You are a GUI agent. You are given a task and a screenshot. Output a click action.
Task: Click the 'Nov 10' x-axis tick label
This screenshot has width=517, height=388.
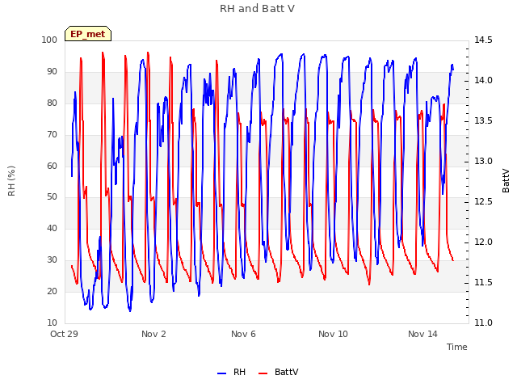tap(333, 334)
